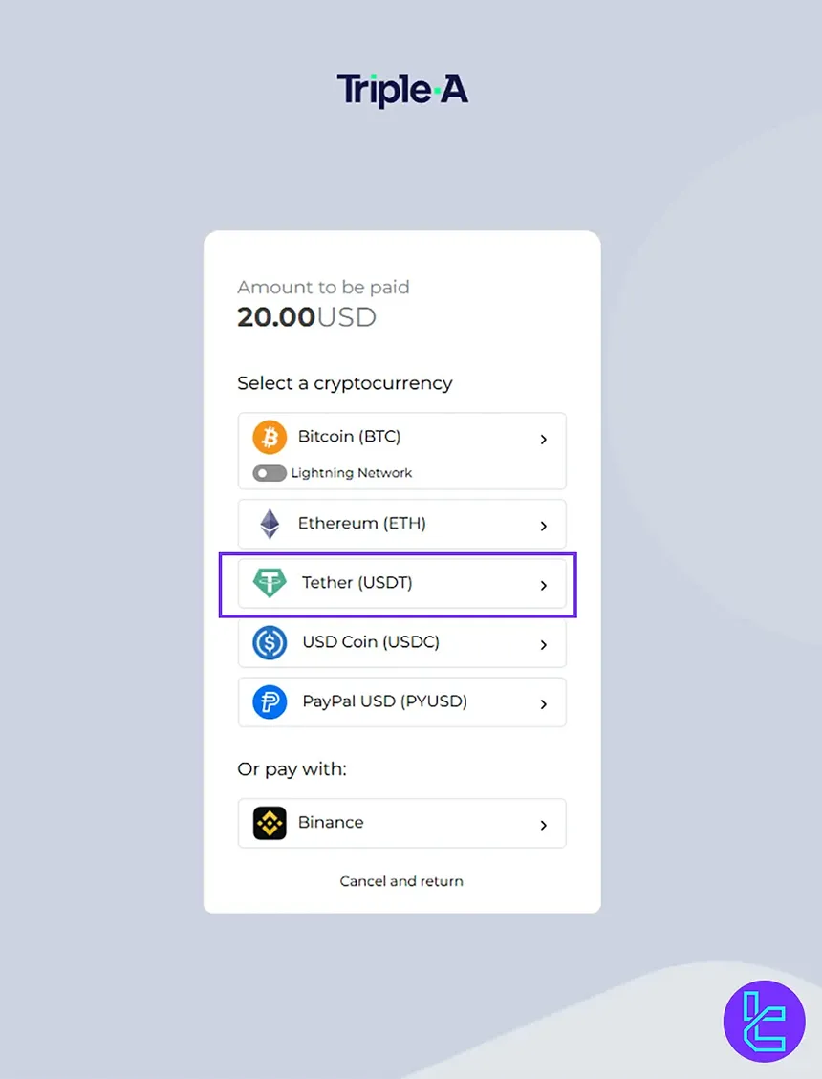
Task: Open the Ethereum (ETH) payment chevron
Action: tap(543, 524)
